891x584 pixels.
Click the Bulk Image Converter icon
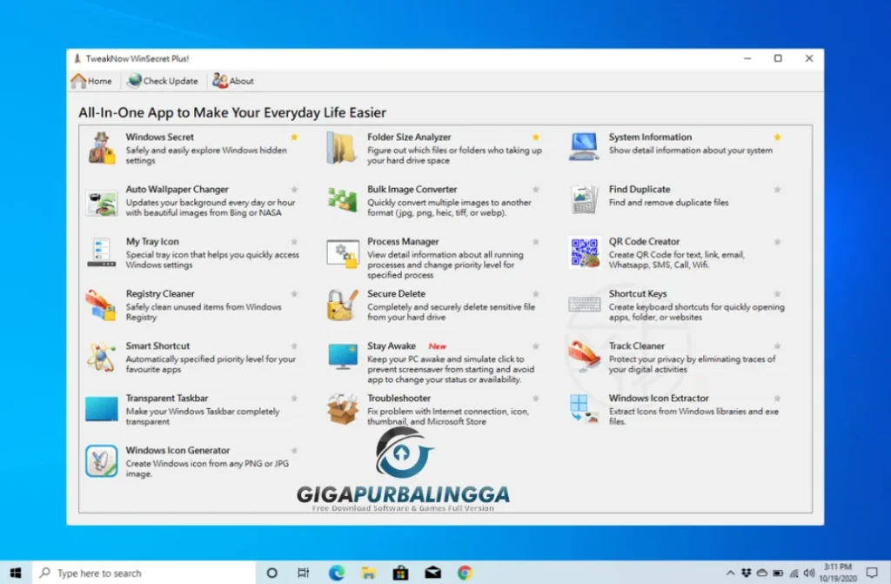pos(341,200)
